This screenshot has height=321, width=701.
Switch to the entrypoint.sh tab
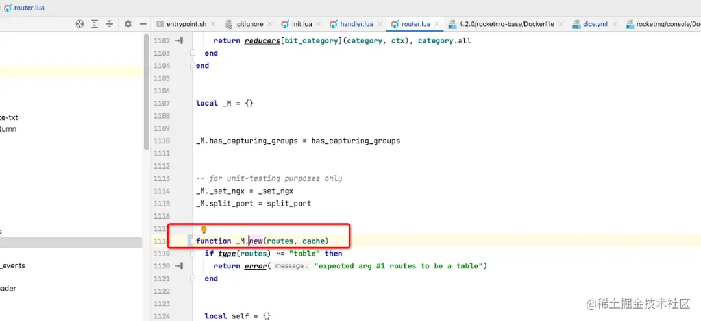coord(186,24)
